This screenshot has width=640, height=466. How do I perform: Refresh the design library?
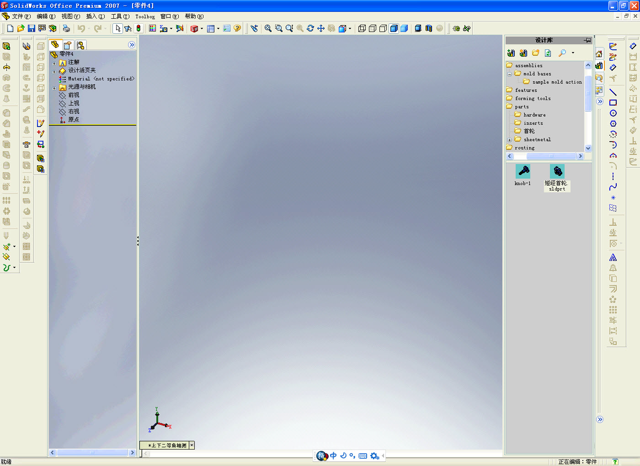point(548,53)
